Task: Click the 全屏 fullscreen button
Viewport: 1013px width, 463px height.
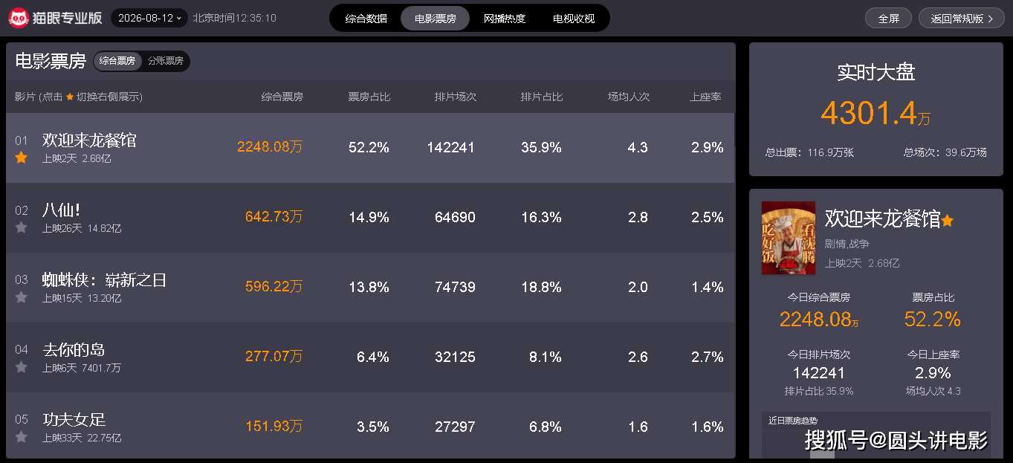Action: point(889,19)
